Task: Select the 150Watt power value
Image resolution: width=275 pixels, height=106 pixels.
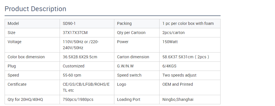Action: (x=170, y=42)
